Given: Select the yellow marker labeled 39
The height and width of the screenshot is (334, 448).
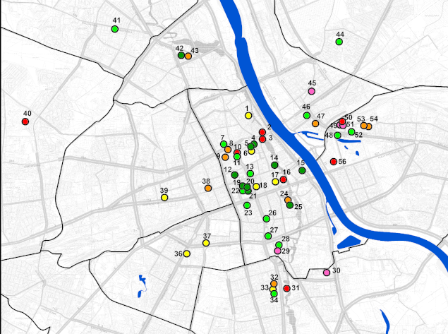Looking at the screenshot, I should click(164, 197).
